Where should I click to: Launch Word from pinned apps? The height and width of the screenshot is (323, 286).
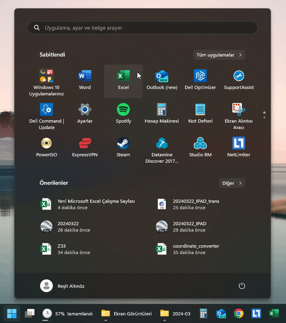tap(85, 82)
